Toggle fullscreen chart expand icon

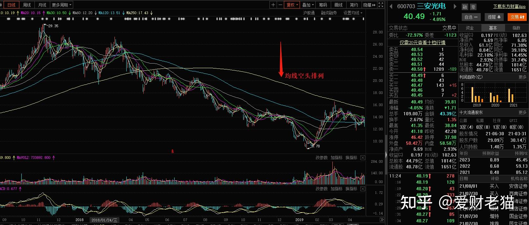click(381, 5)
